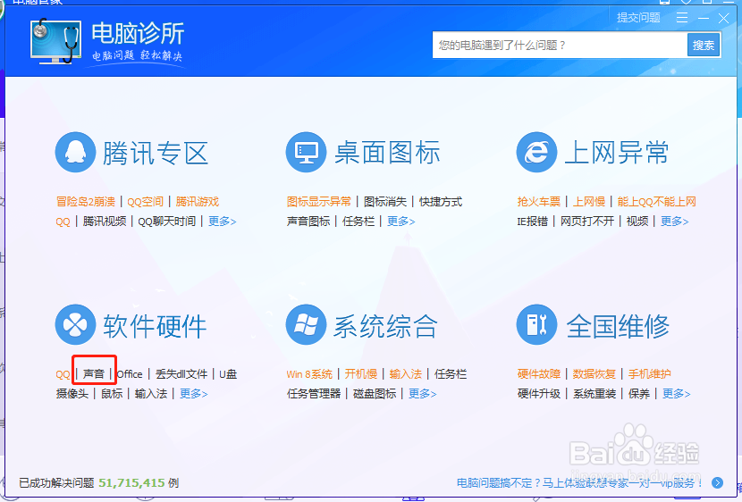Click the software hardware clover icon
Image resolution: width=742 pixels, height=502 pixels.
tap(76, 324)
